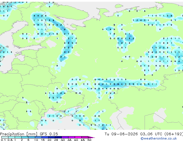Viewport: 183px width, 141px height.
Task: Pick the 10–15 mm legend color swatch
Action: click(x=38, y=137)
